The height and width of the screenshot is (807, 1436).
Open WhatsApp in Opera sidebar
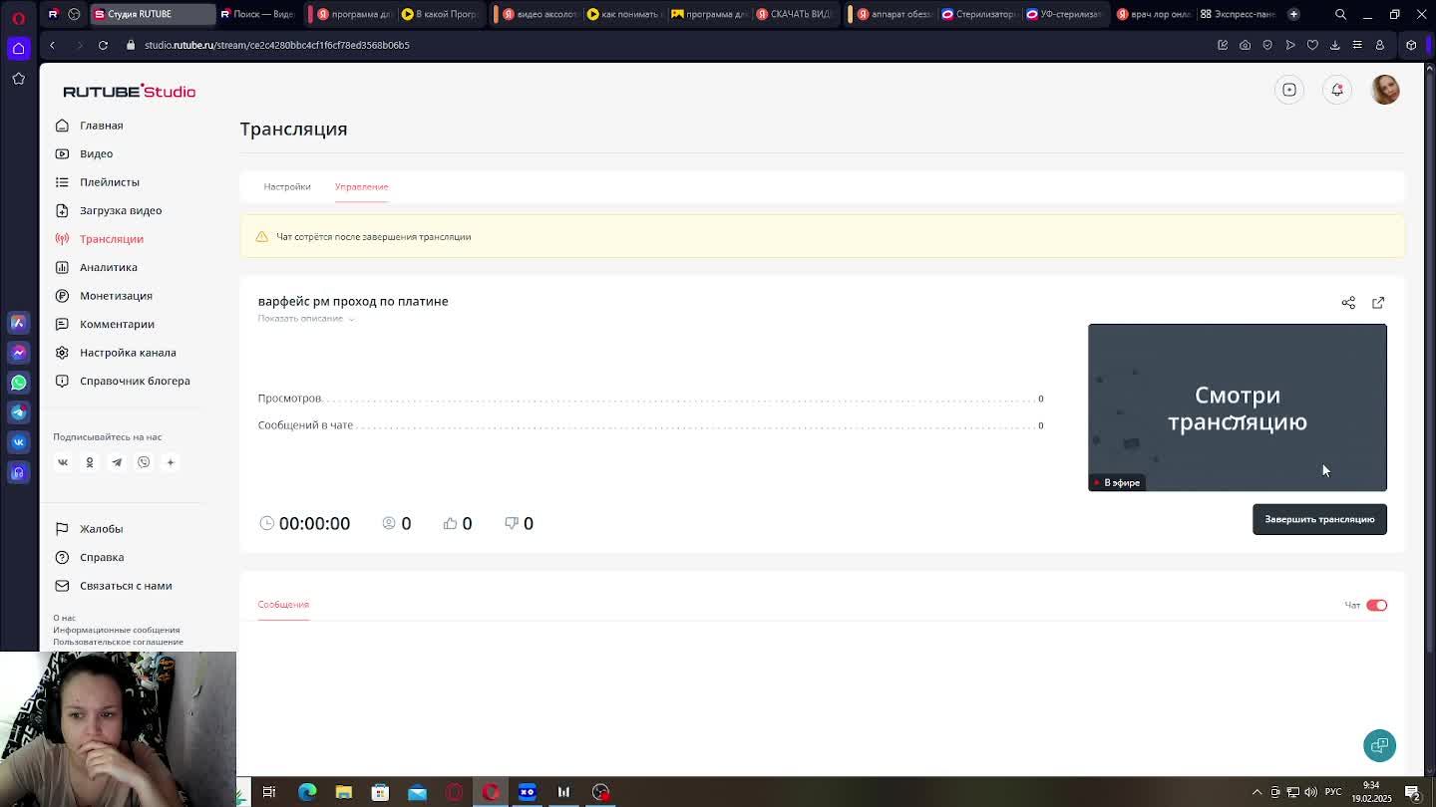click(x=18, y=383)
